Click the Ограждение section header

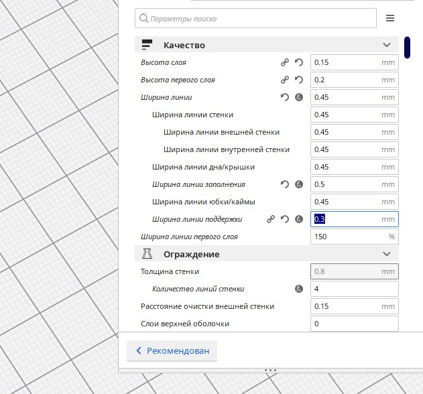click(267, 254)
